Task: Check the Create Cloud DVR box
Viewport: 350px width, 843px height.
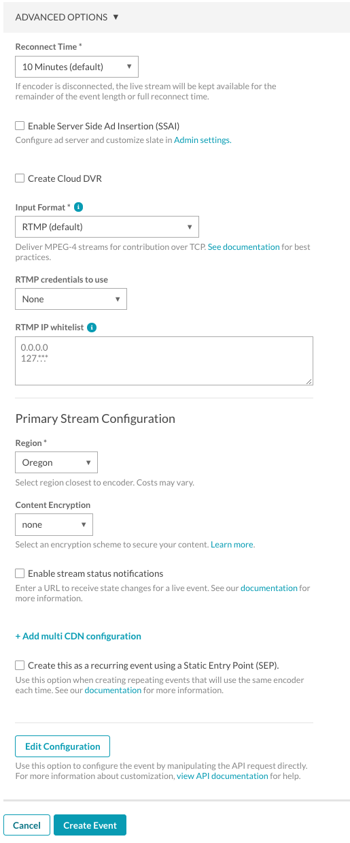Action: coord(20,178)
